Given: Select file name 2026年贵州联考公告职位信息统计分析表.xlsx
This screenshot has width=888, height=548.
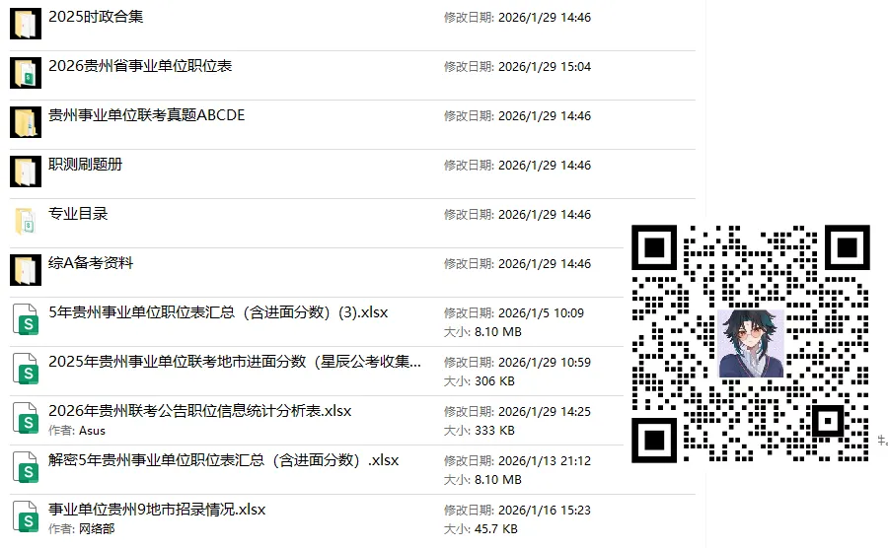Looking at the screenshot, I should click(x=200, y=411).
